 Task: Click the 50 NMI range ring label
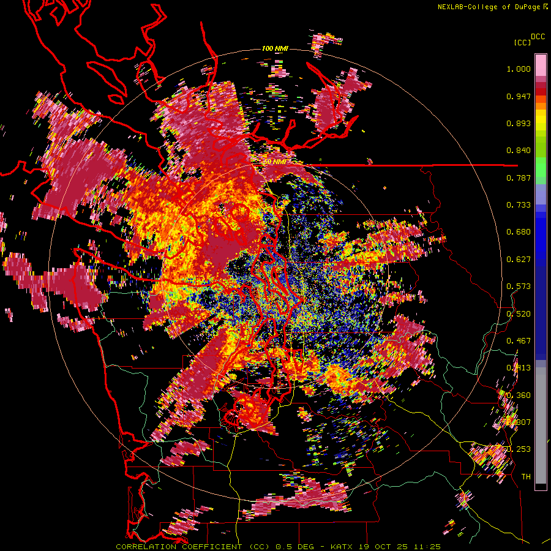(275, 162)
